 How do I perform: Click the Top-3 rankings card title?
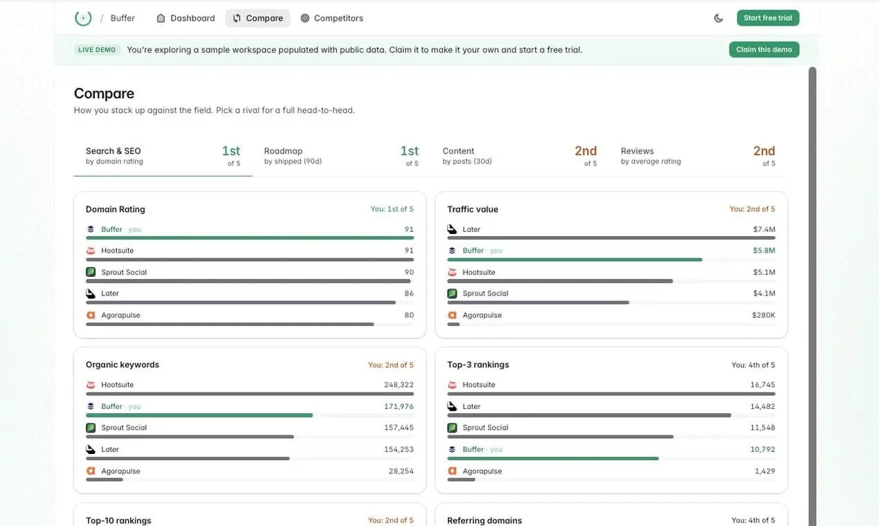(478, 365)
